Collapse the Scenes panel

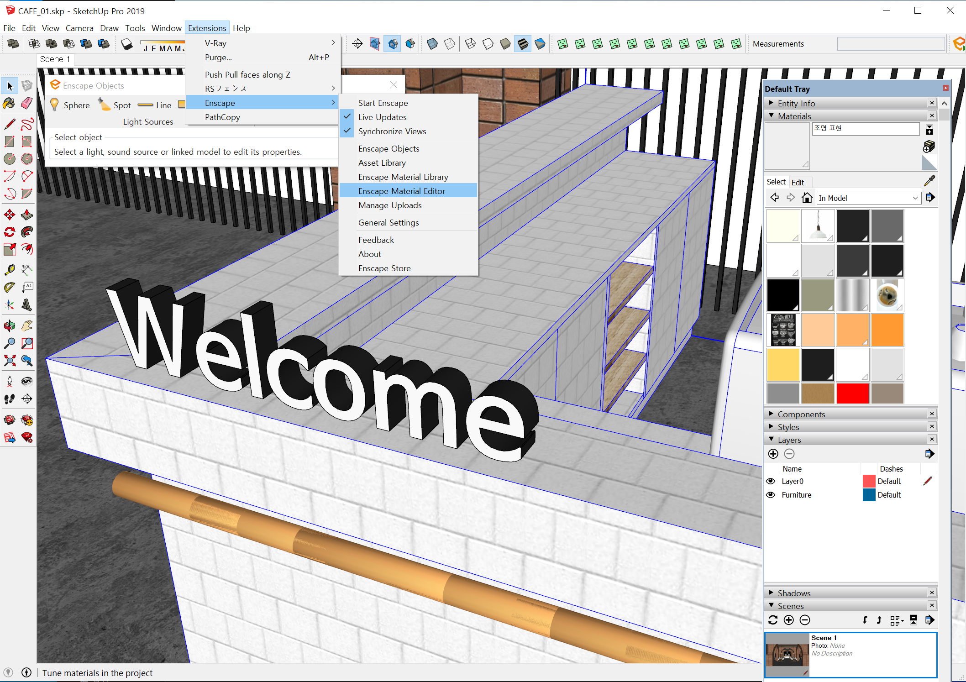pos(772,606)
